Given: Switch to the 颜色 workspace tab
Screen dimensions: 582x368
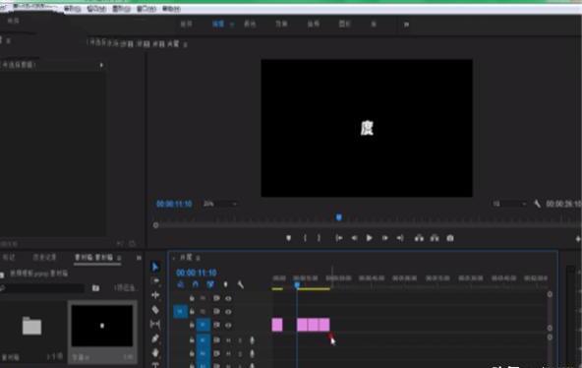Looking at the screenshot, I should tap(250, 25).
